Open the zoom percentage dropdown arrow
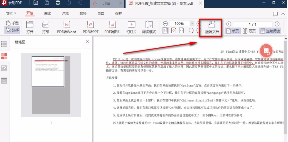This screenshot has height=142, width=288. [x=192, y=23]
